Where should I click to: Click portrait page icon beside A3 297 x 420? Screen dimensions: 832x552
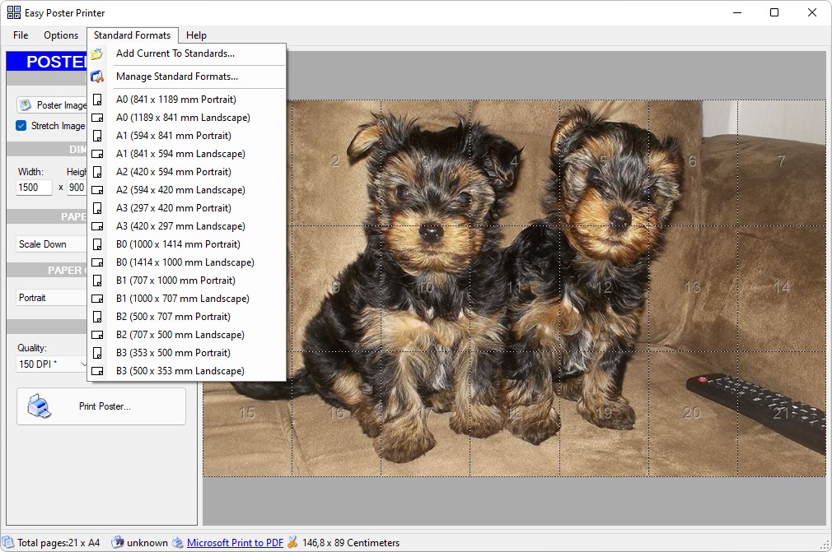(97, 208)
